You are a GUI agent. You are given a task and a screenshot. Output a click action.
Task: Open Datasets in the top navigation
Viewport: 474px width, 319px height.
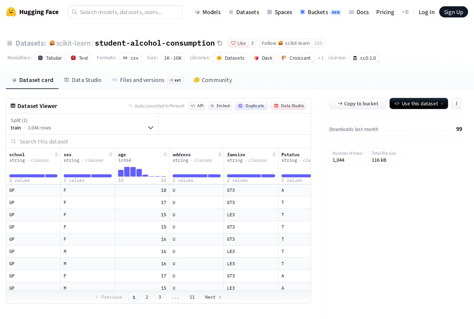pyautogui.click(x=244, y=12)
